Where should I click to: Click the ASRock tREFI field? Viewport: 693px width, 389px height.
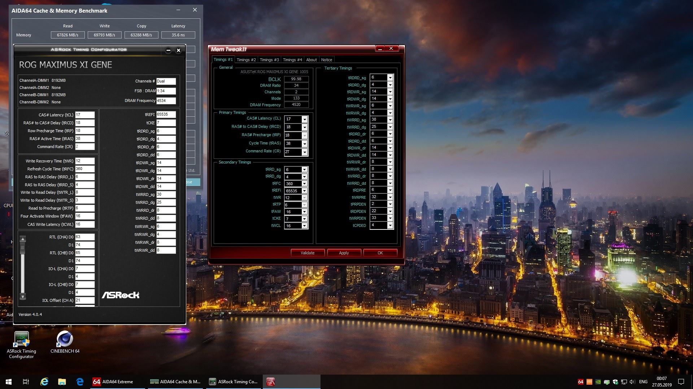coord(166,115)
